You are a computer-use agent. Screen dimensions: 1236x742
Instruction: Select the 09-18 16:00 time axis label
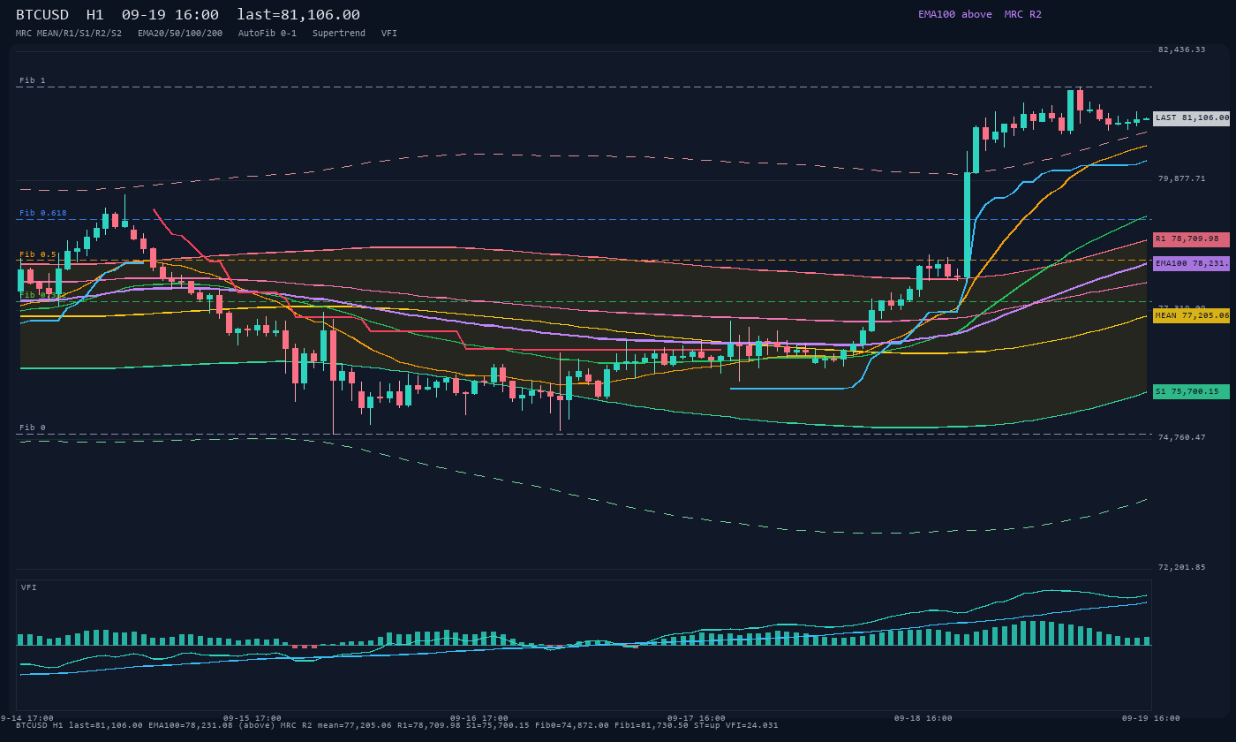923,718
